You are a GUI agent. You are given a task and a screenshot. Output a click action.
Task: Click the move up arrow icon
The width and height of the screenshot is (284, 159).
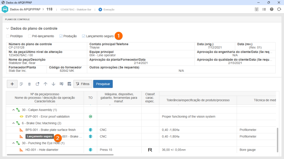point(45,84)
